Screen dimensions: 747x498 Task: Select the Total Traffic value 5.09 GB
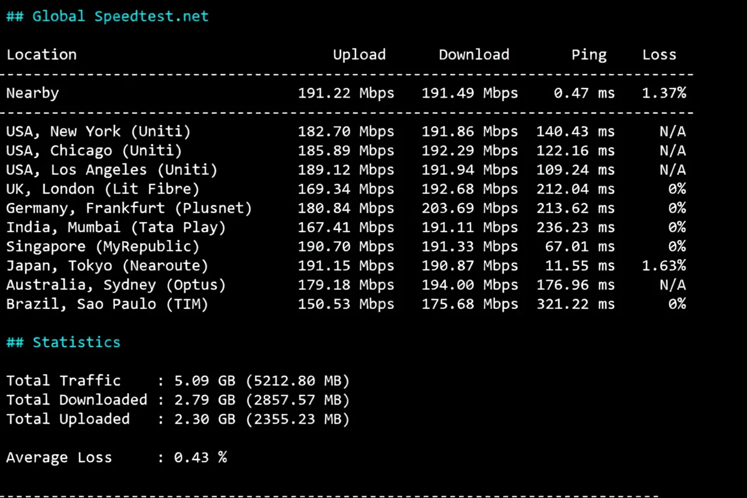click(x=204, y=380)
